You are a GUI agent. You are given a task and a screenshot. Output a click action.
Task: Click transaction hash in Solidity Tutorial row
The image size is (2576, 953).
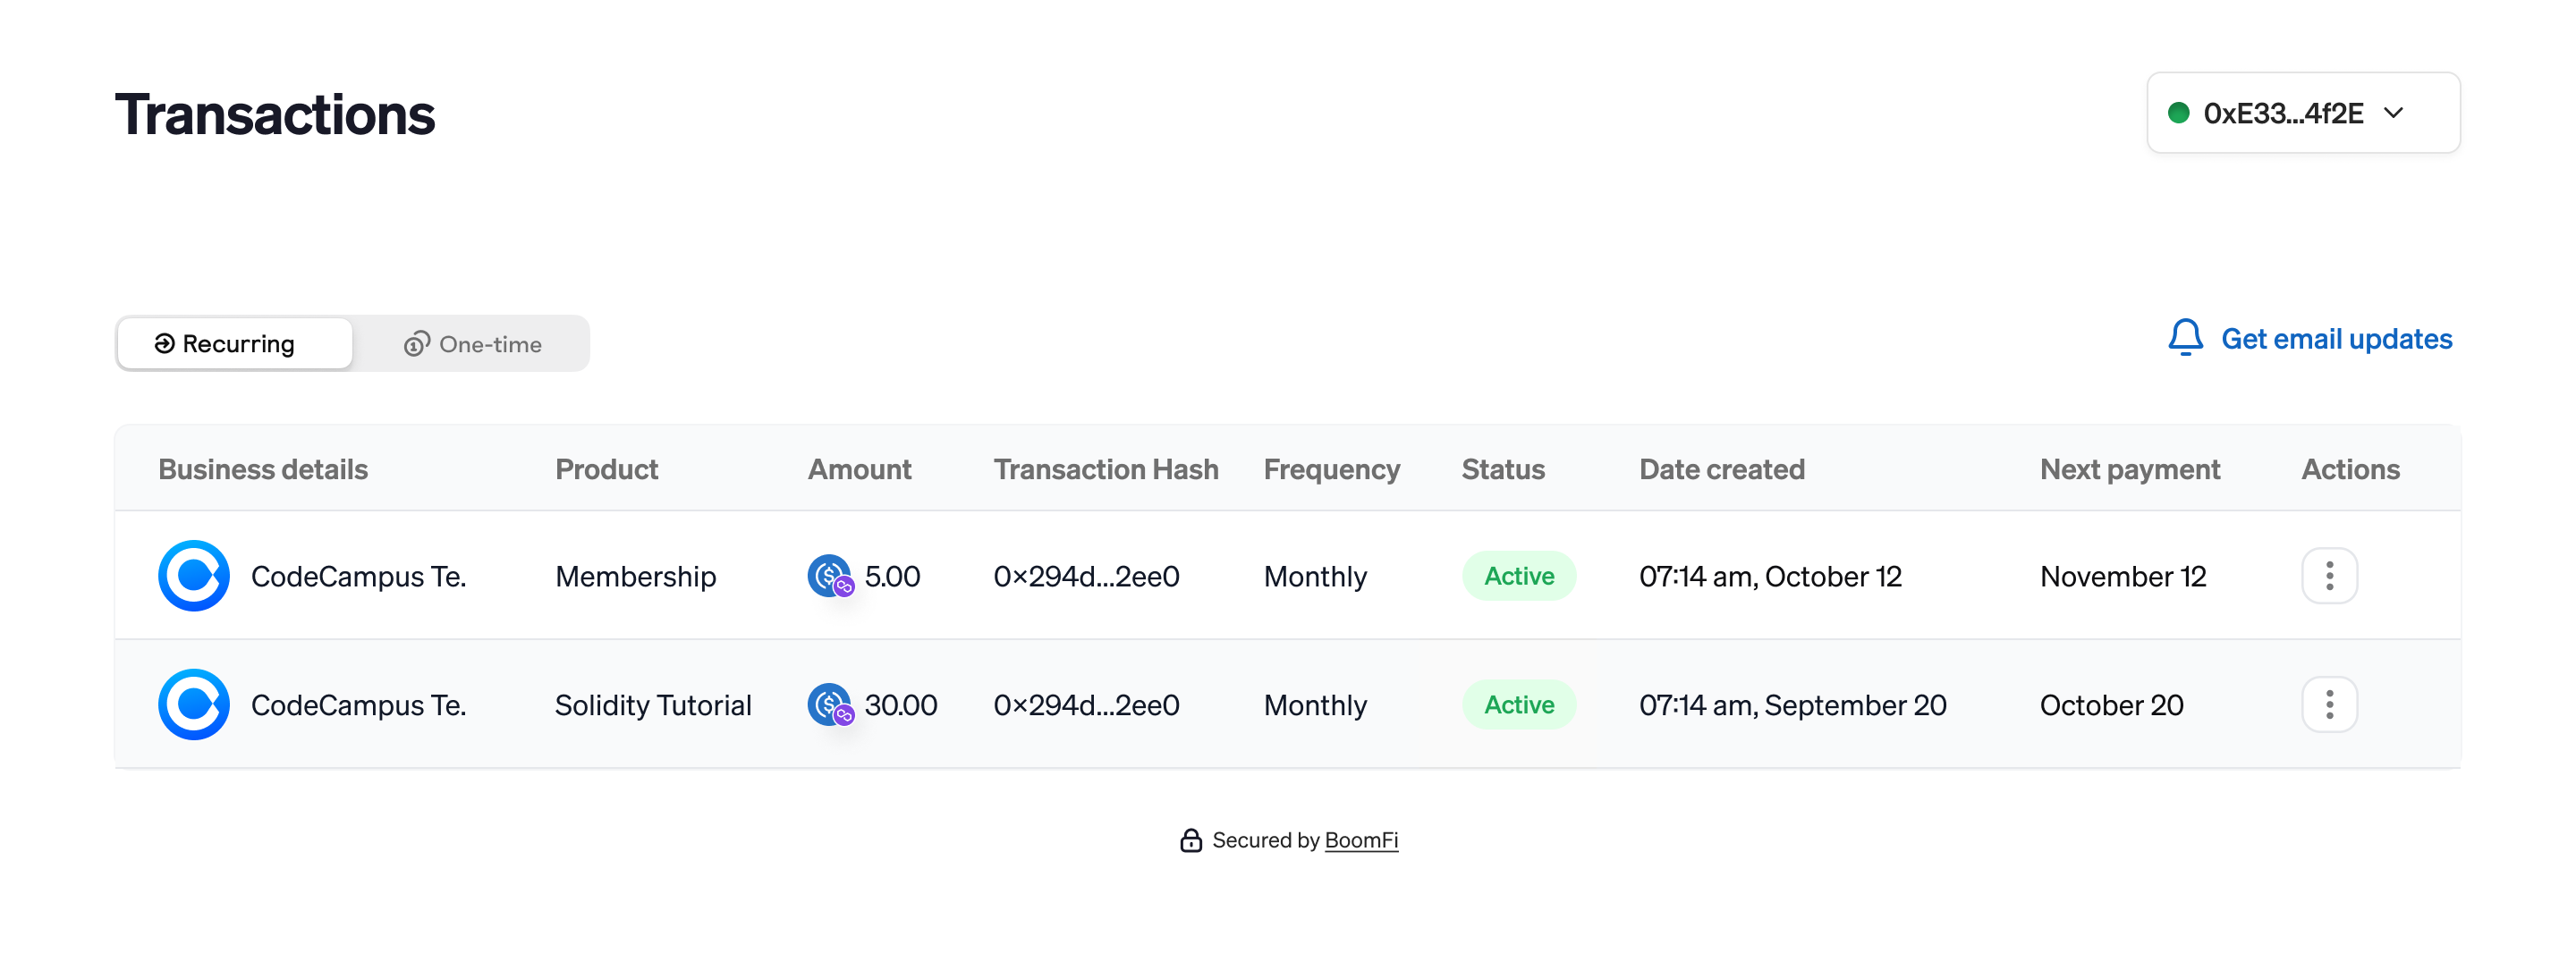[1086, 705]
